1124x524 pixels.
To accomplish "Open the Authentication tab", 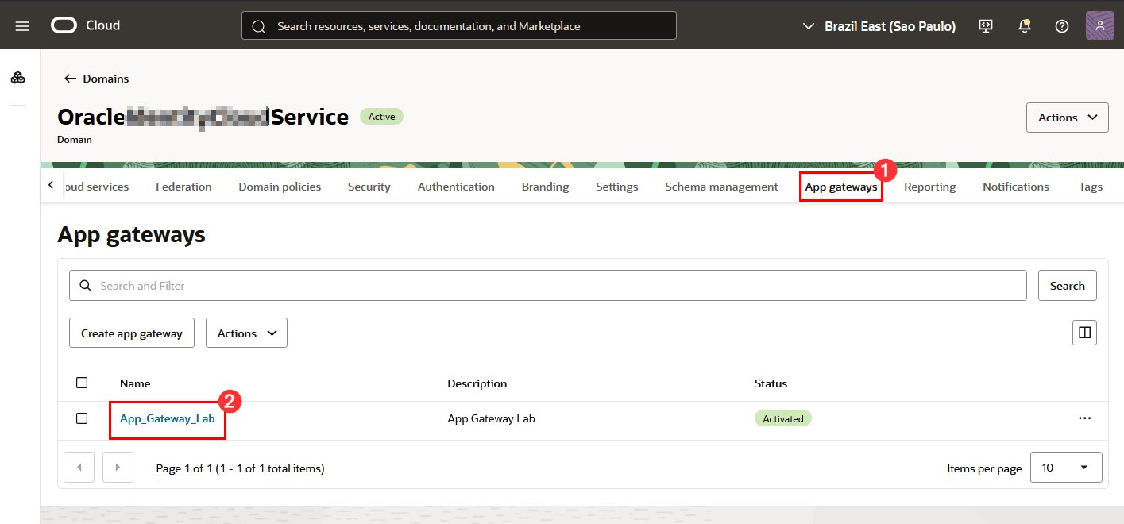I will [456, 187].
